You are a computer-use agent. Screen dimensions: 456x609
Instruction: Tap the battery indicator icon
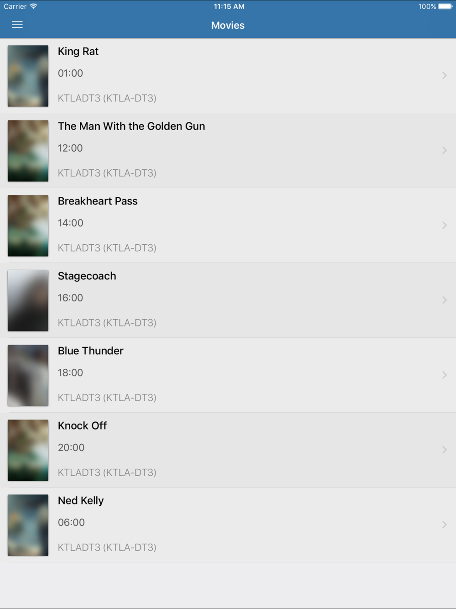click(445, 6)
